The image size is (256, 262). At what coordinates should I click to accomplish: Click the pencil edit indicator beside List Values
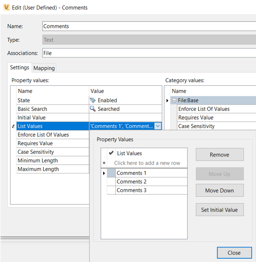(x=13, y=126)
